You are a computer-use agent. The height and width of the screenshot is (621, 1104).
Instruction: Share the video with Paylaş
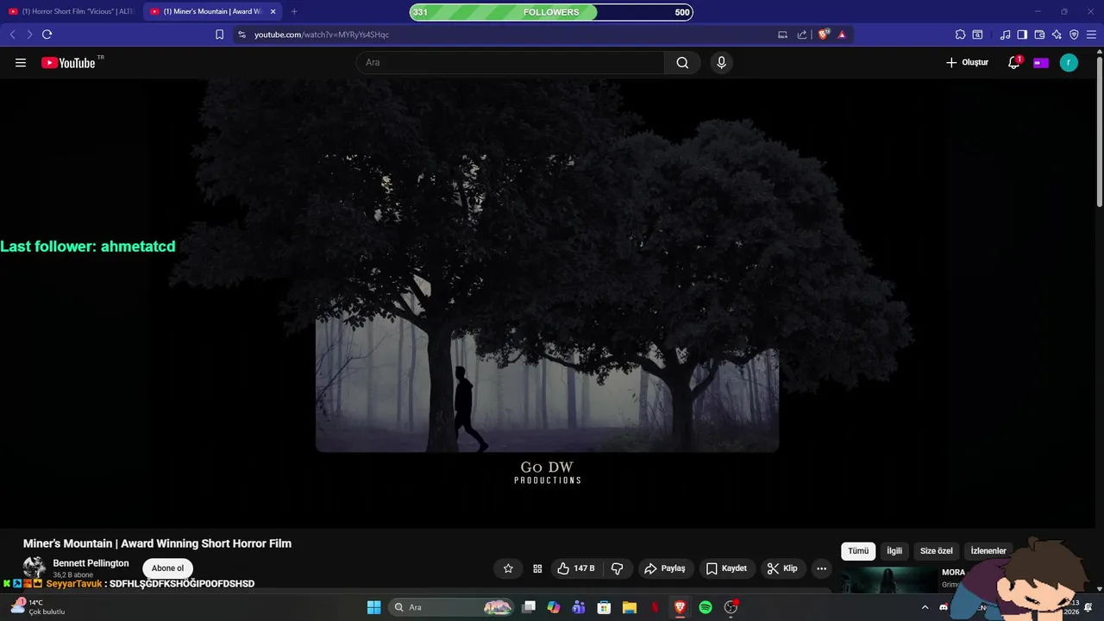665,568
